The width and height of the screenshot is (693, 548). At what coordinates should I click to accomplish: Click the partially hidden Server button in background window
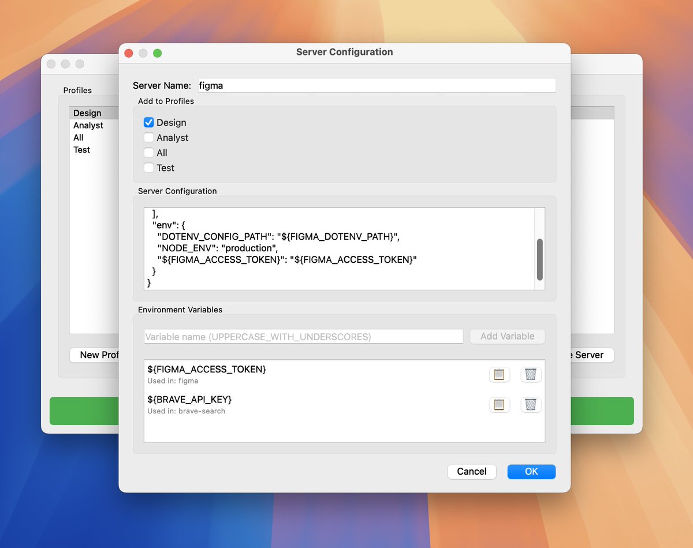coord(592,355)
